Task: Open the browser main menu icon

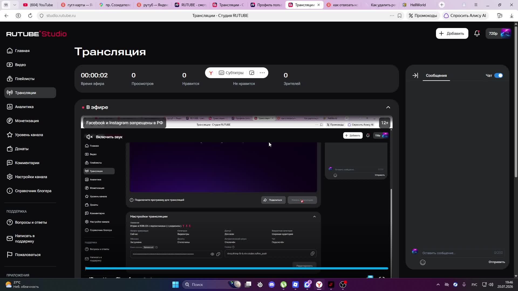Action: point(476,5)
